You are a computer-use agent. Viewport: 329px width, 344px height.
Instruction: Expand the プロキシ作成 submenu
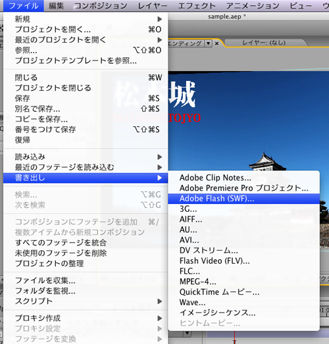(86, 318)
